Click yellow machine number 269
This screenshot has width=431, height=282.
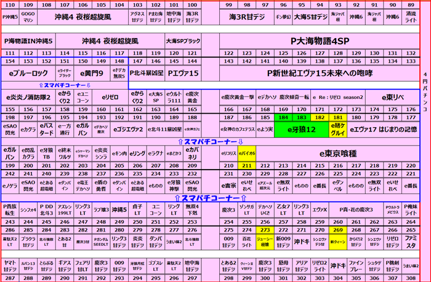(338, 230)
